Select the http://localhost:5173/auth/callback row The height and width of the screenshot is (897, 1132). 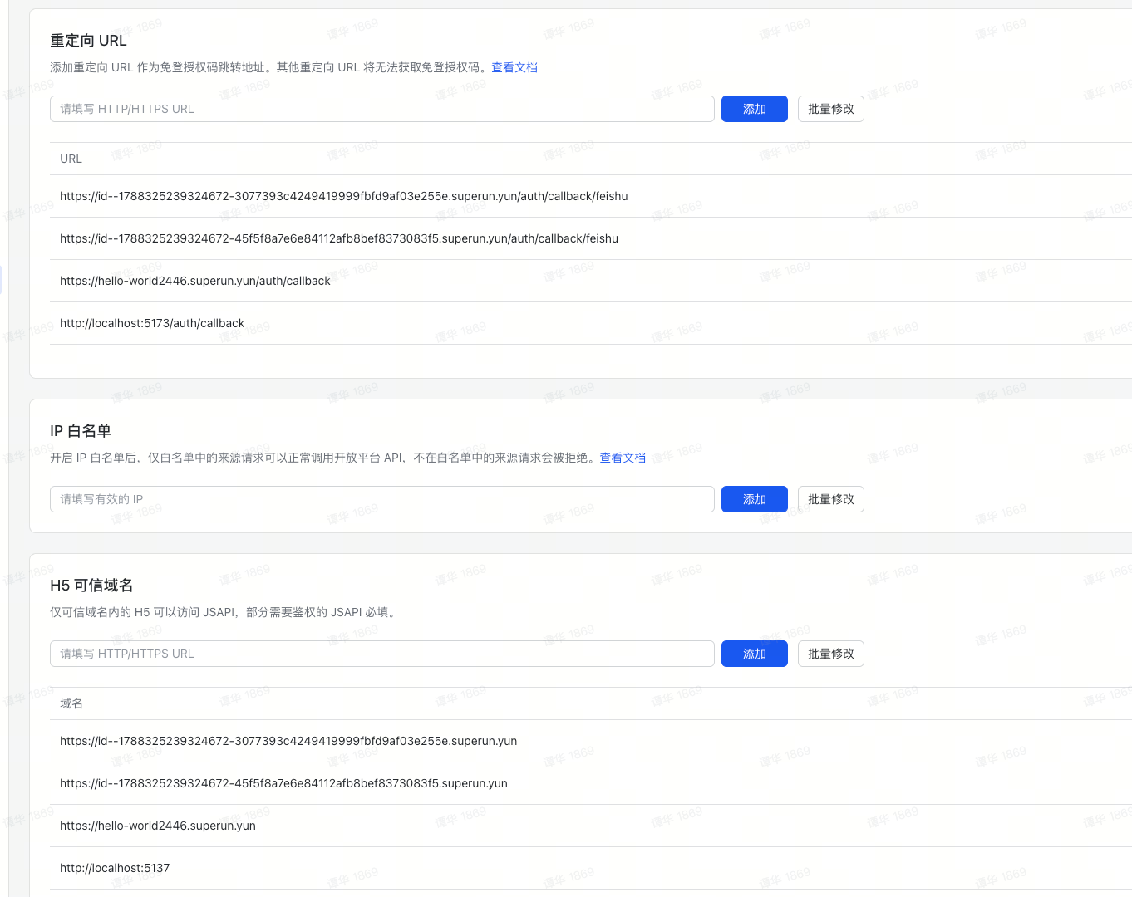(x=152, y=323)
